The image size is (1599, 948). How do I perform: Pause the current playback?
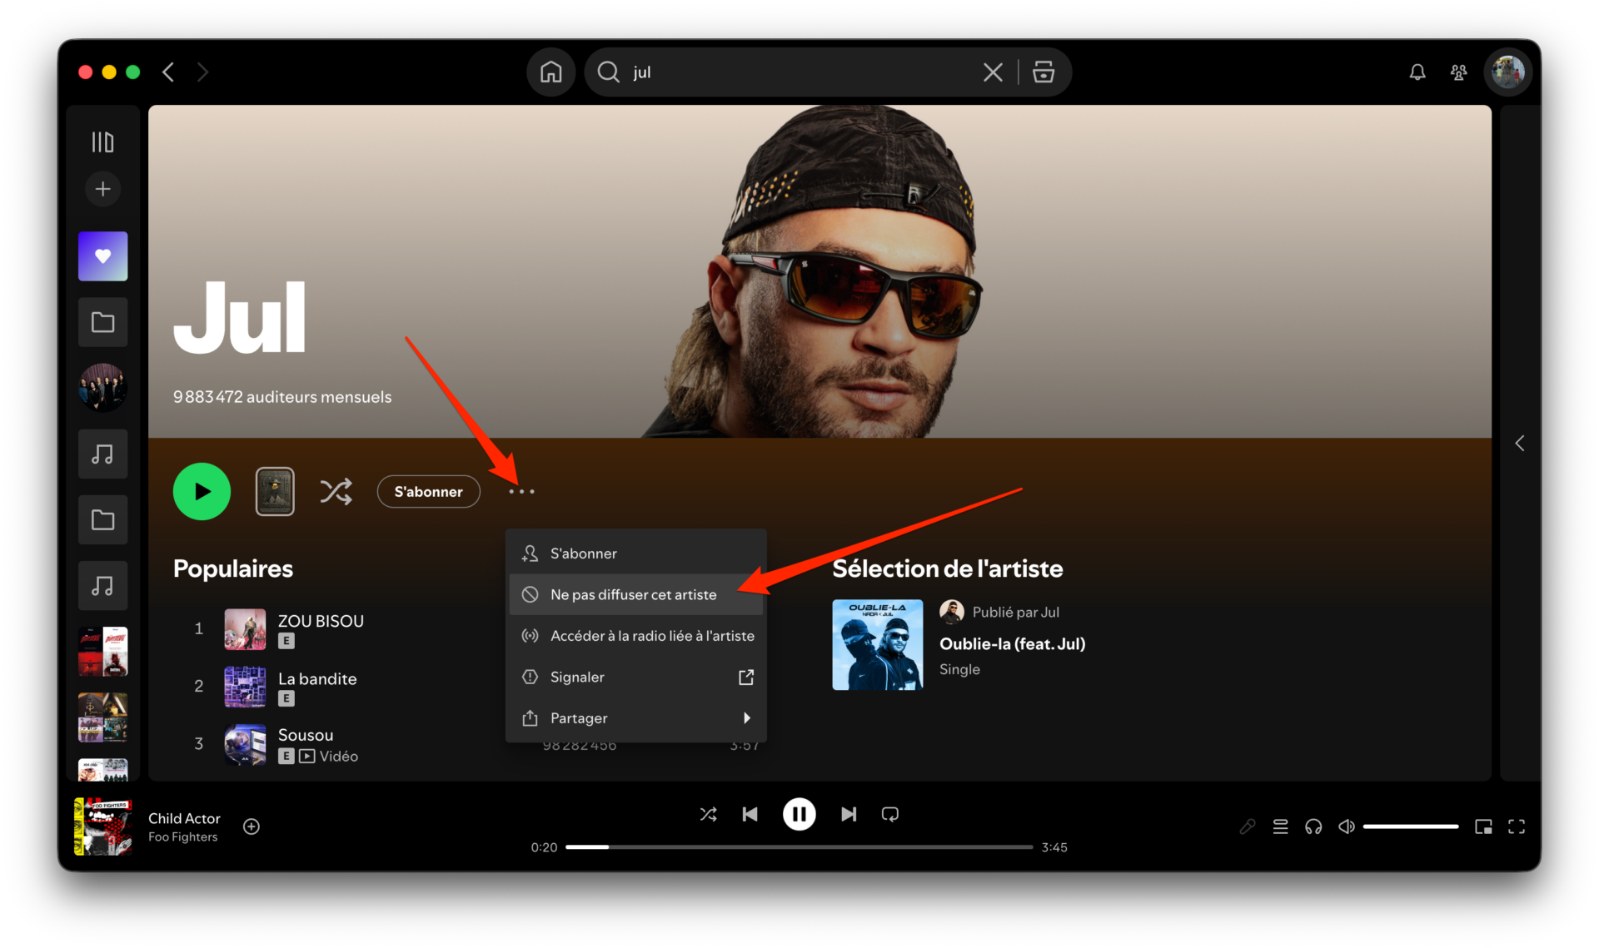point(799,814)
